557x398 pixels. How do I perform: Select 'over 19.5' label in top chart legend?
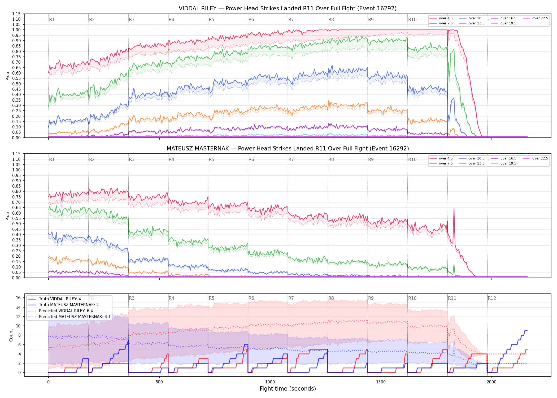[x=508, y=23]
